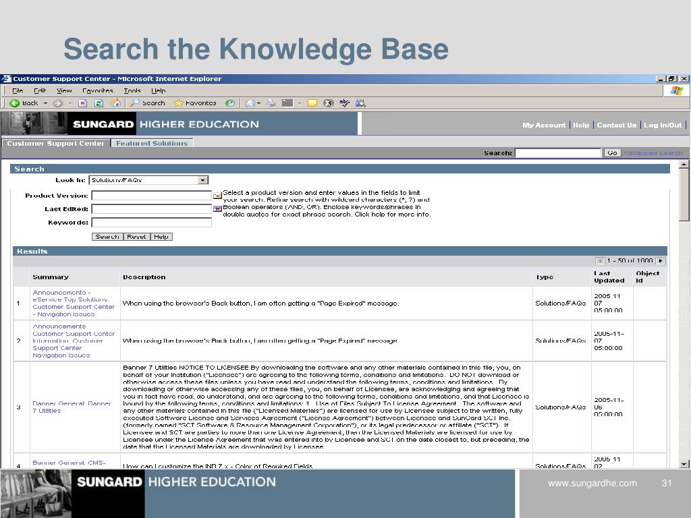The image size is (691, 518).
Task: Click the top Search input field
Action: point(558,153)
